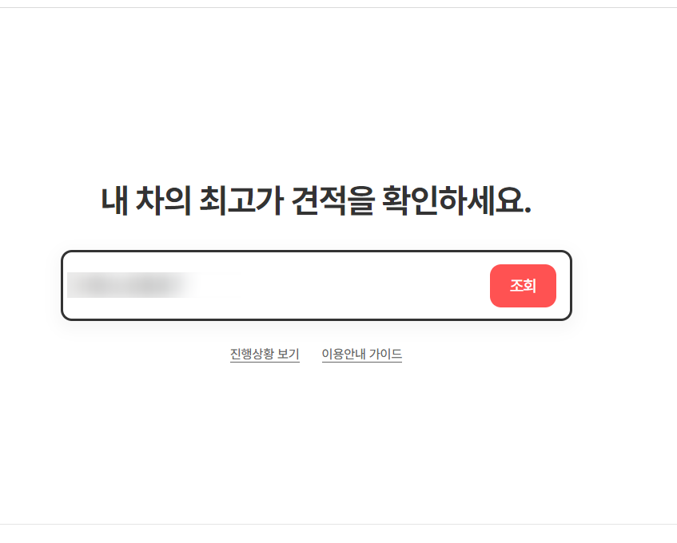Click the heading 내 차의 최고가 견적을 확인하세요
This screenshot has height=543, width=677.
tap(316, 200)
